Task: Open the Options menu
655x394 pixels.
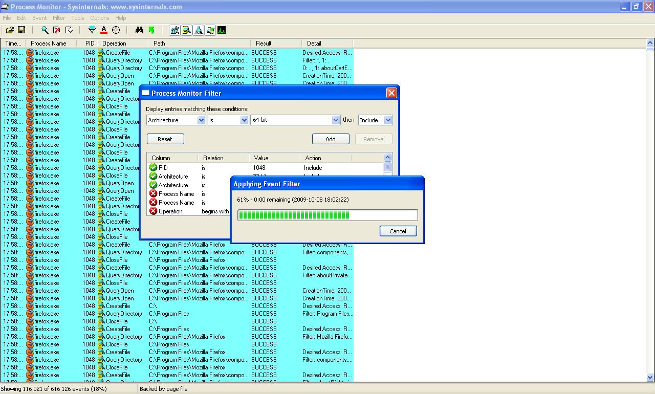Action: (100, 18)
